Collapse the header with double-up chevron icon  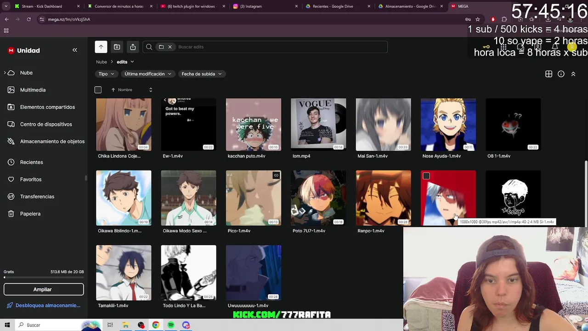573,74
